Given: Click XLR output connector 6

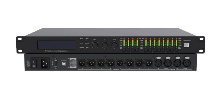Looking at the screenshot, I should click(x=101, y=63).
